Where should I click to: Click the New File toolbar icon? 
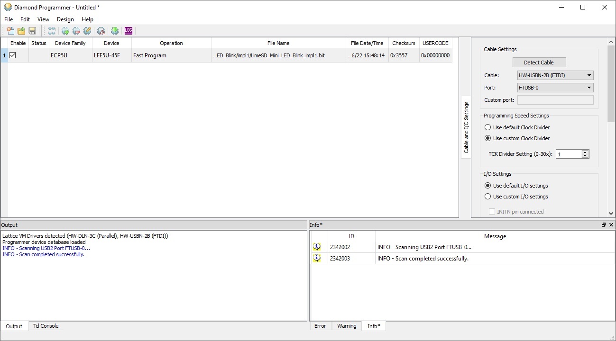(10, 31)
